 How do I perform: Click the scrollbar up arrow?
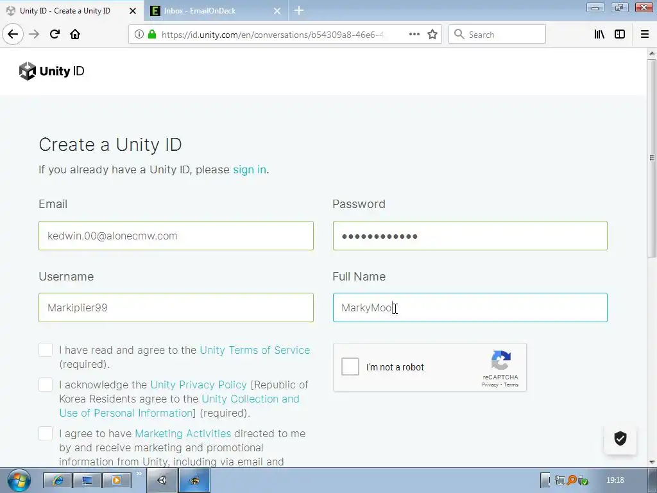pyautogui.click(x=652, y=54)
